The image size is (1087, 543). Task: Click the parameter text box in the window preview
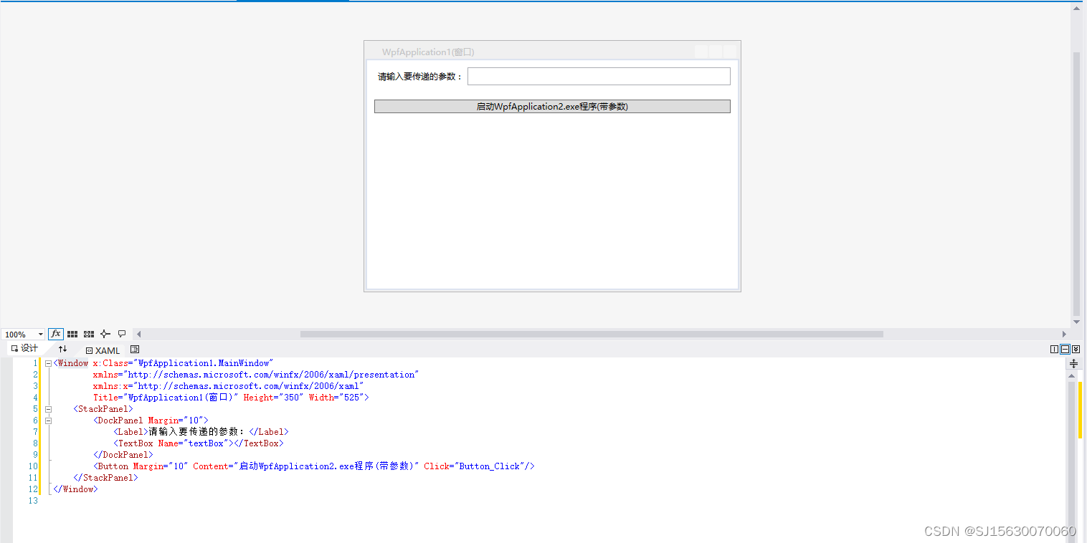coord(598,75)
